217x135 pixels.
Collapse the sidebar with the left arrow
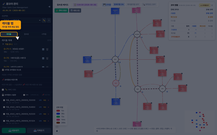point(49,7)
